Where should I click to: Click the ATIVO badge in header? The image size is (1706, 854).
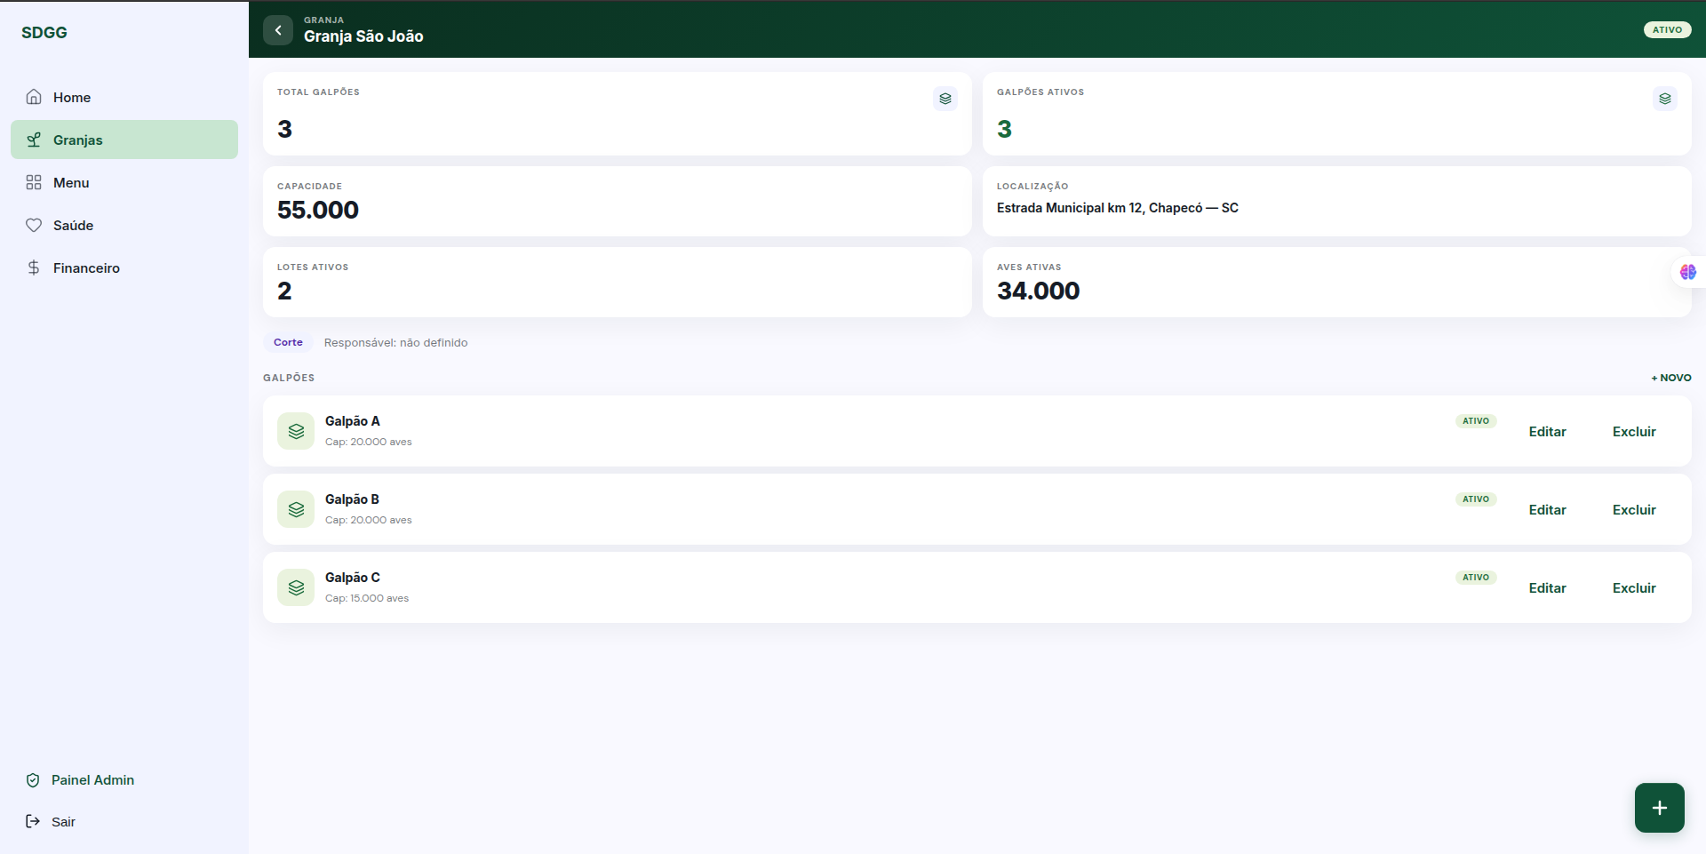1667,29
